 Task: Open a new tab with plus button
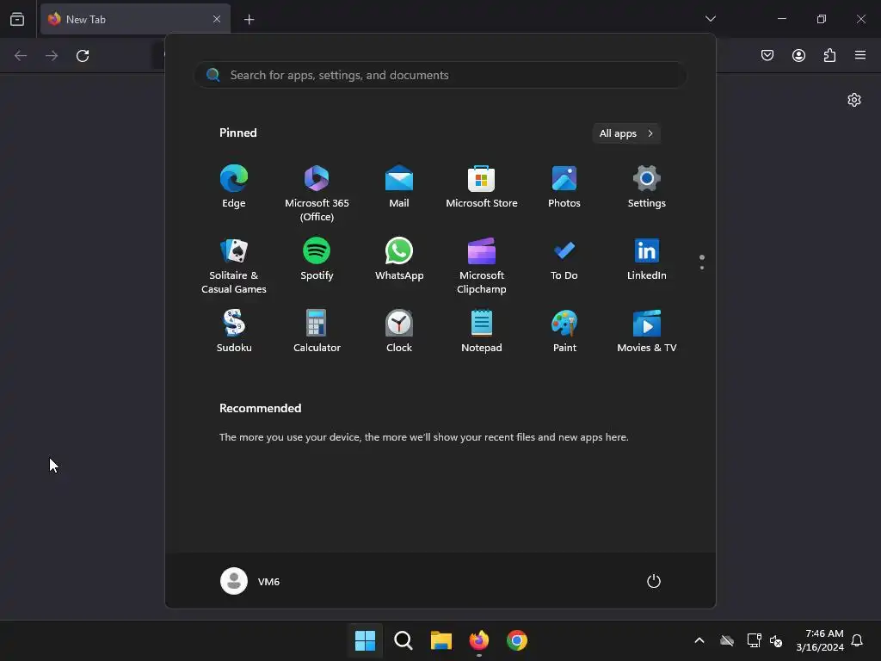click(249, 20)
